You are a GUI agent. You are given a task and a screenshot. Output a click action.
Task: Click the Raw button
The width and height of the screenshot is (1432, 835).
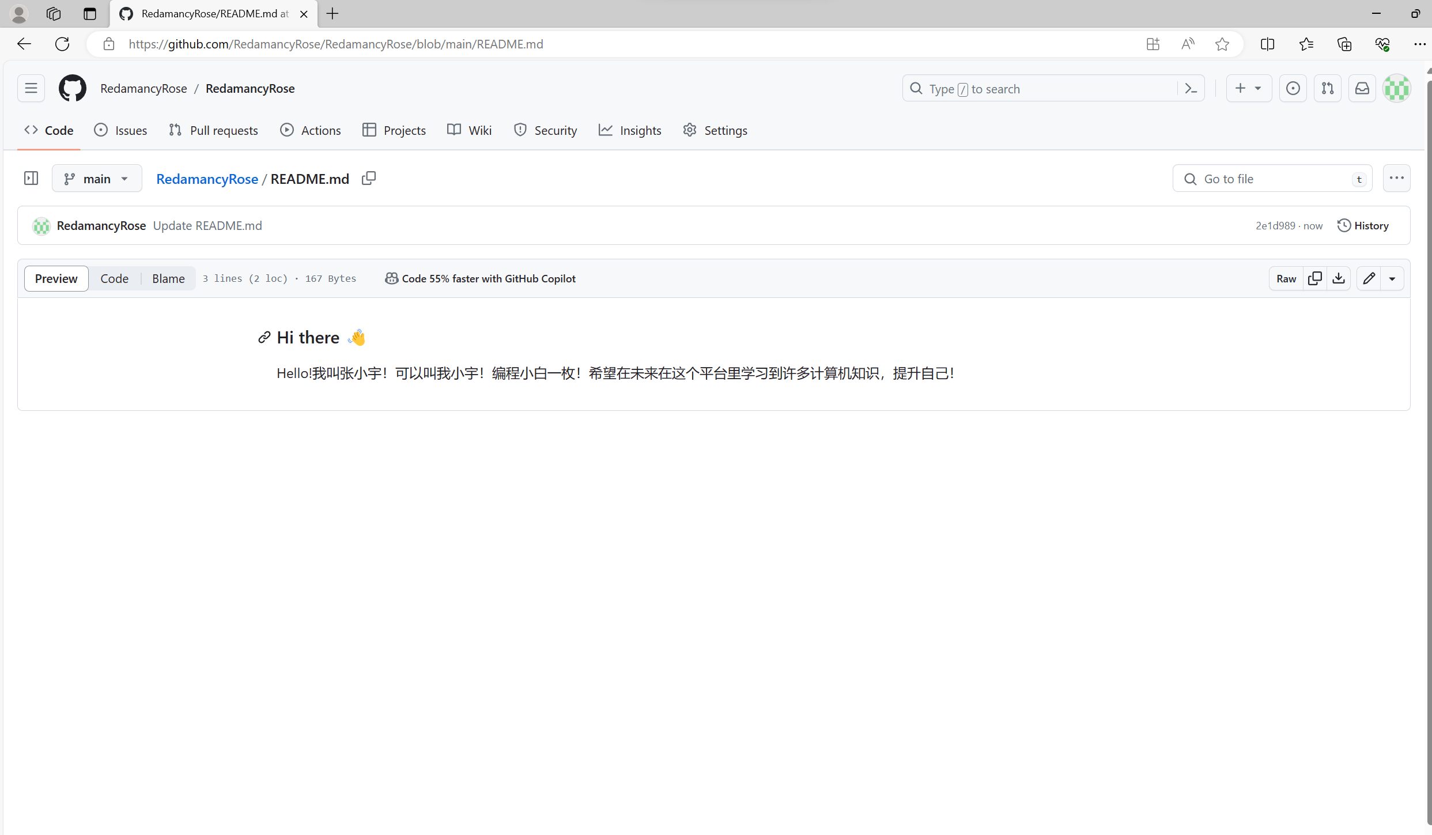[1286, 278]
